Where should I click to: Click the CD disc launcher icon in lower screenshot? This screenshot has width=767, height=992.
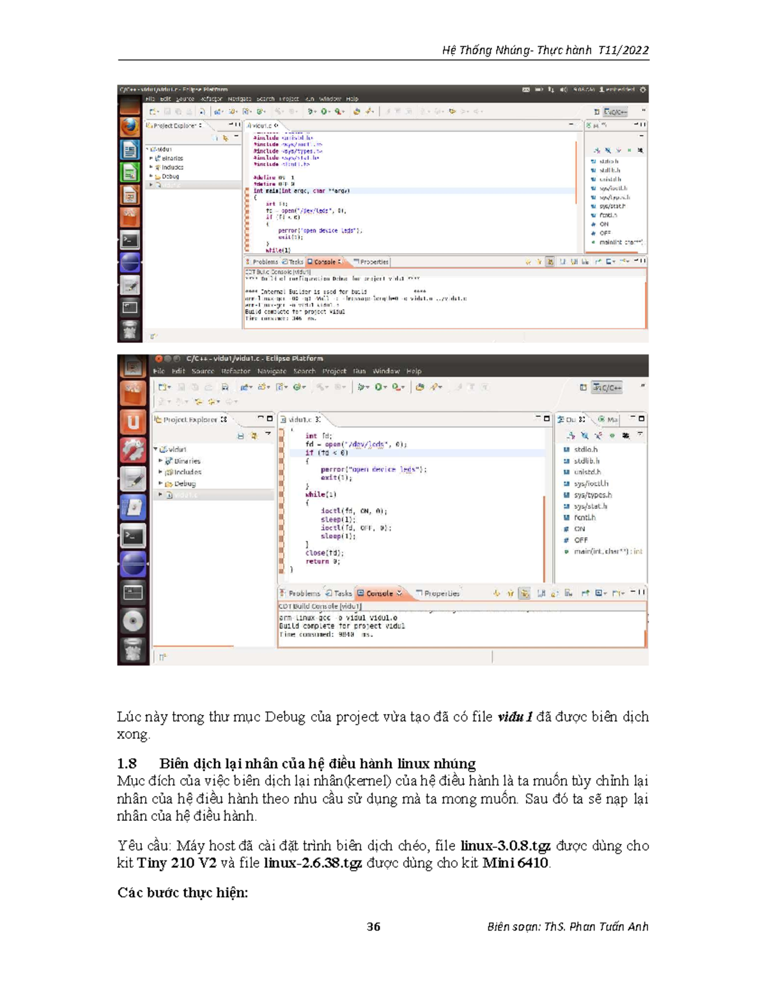(x=133, y=621)
